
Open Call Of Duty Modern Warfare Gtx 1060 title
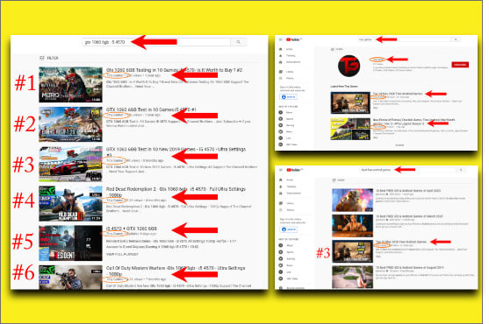click(x=176, y=271)
